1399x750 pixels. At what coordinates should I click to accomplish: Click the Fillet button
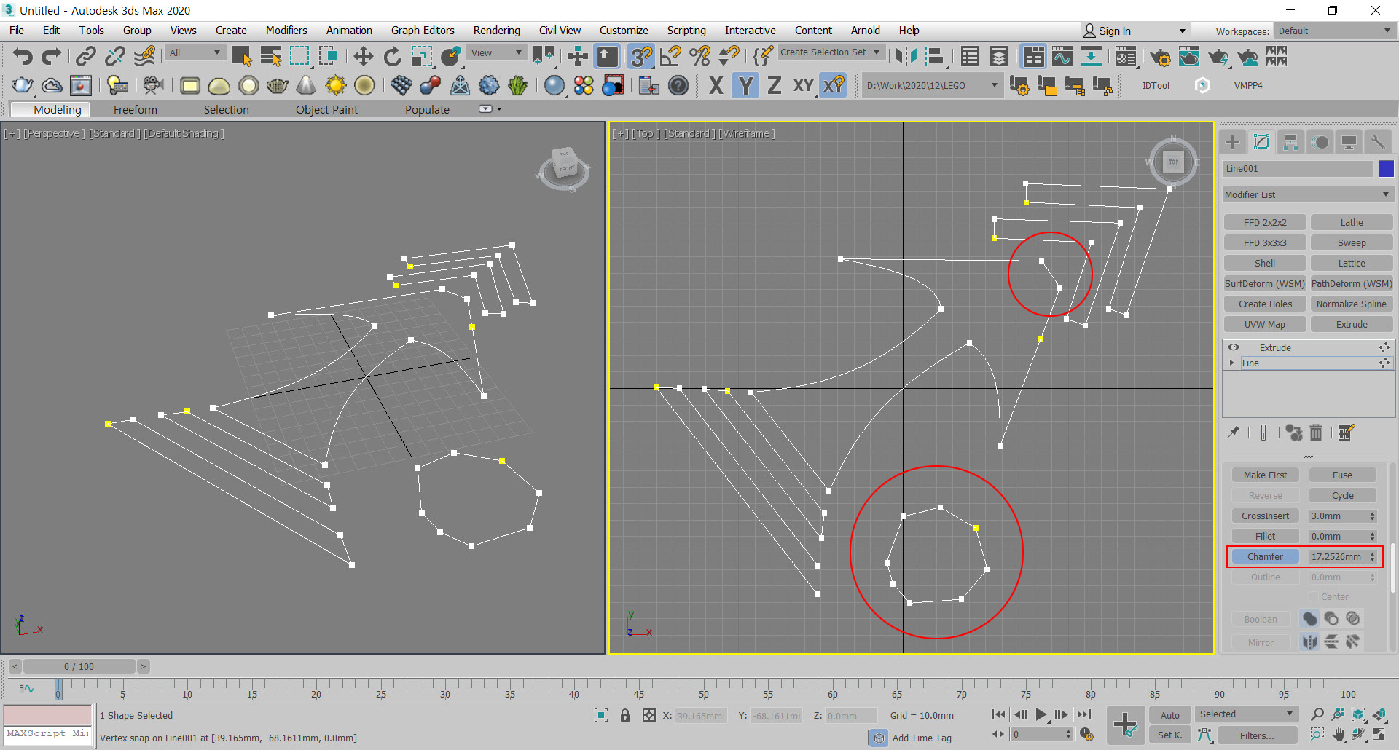point(1265,536)
